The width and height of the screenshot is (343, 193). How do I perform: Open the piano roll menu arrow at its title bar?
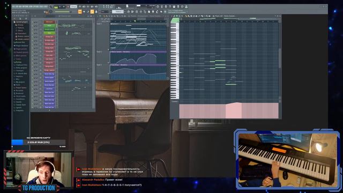[172, 16]
